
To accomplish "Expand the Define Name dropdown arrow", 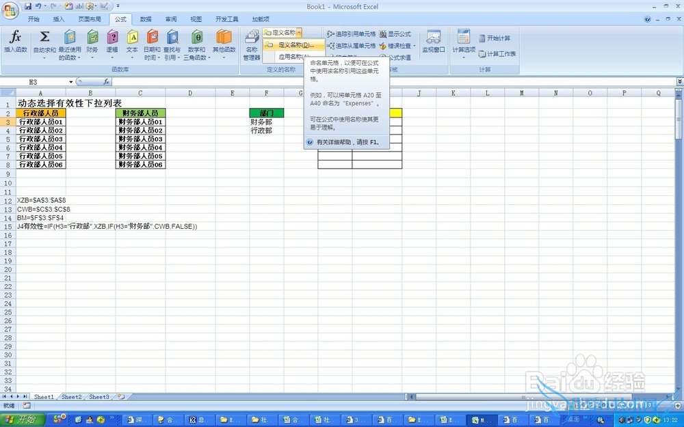I will (x=299, y=32).
